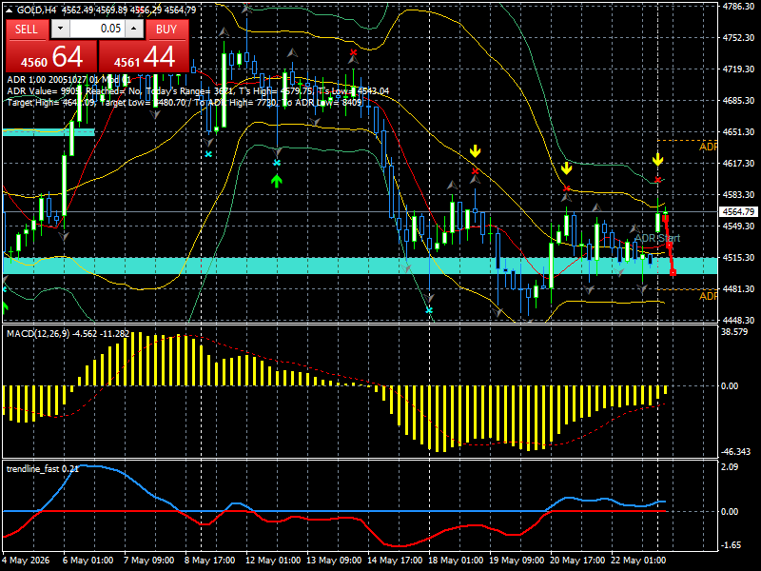The width and height of the screenshot is (761, 571).
Task: Click the MACD scale value 38.579
Action: (x=734, y=332)
